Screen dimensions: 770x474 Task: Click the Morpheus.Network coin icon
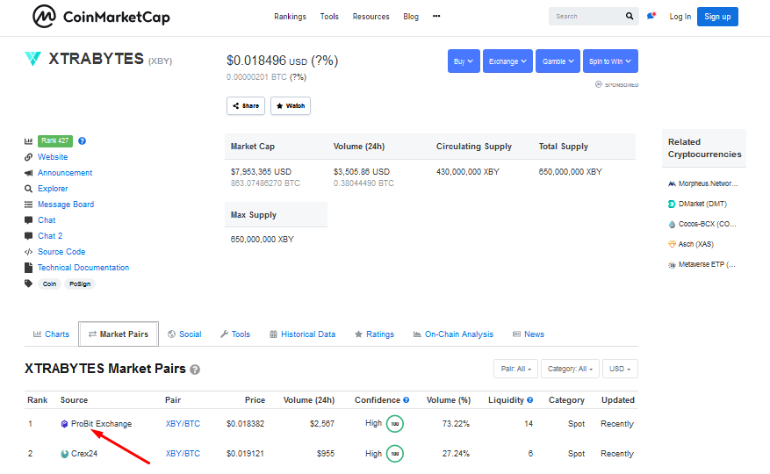[x=672, y=183]
